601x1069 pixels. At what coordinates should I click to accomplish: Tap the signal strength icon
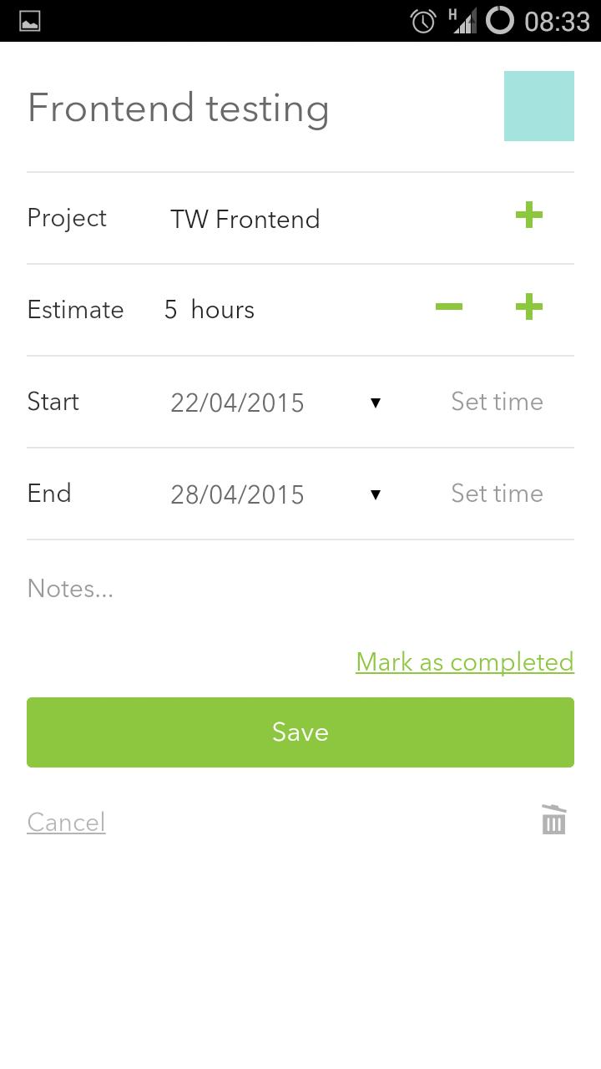click(462, 21)
